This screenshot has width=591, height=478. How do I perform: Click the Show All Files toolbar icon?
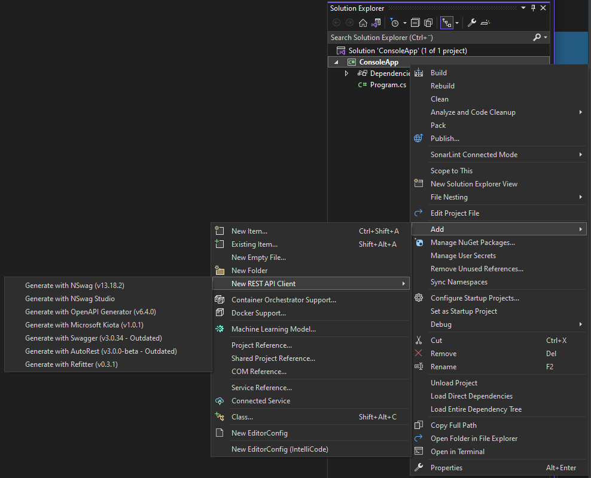[x=428, y=23]
